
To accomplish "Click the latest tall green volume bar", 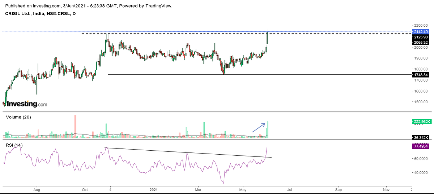I will 268,130.
